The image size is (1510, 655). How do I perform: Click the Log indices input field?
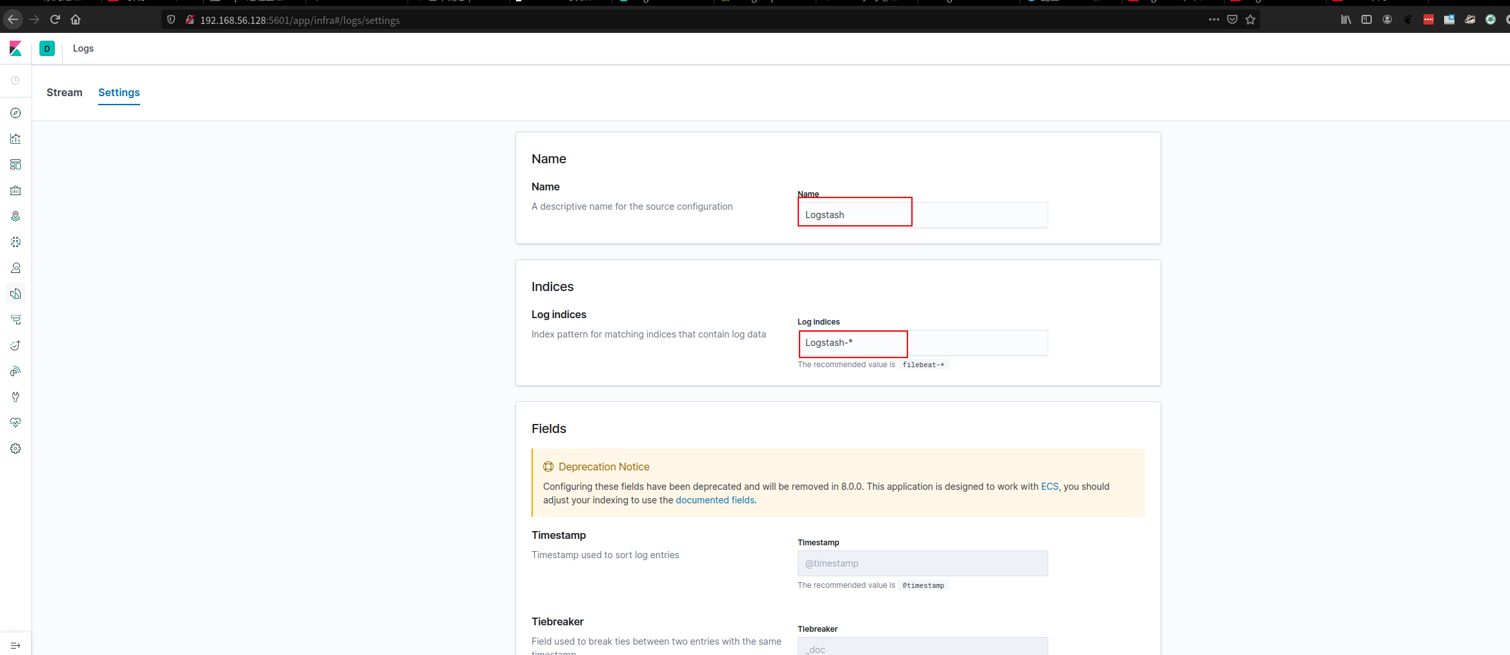922,343
